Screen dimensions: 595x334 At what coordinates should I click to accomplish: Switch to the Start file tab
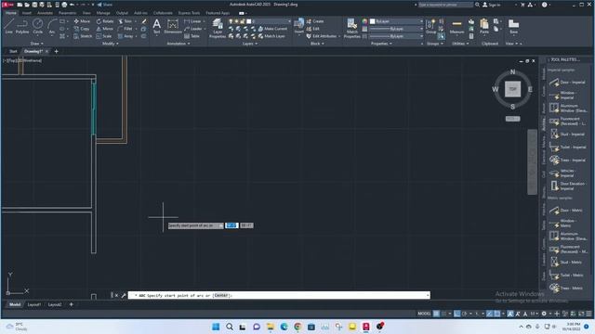click(13, 52)
